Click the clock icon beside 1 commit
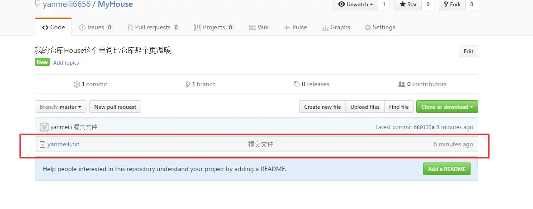This screenshot has width=533, height=209. point(77,84)
